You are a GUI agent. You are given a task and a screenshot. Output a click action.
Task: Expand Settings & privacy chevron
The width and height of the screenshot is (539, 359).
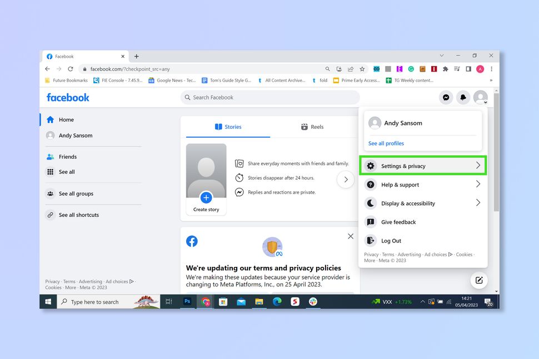pos(478,165)
